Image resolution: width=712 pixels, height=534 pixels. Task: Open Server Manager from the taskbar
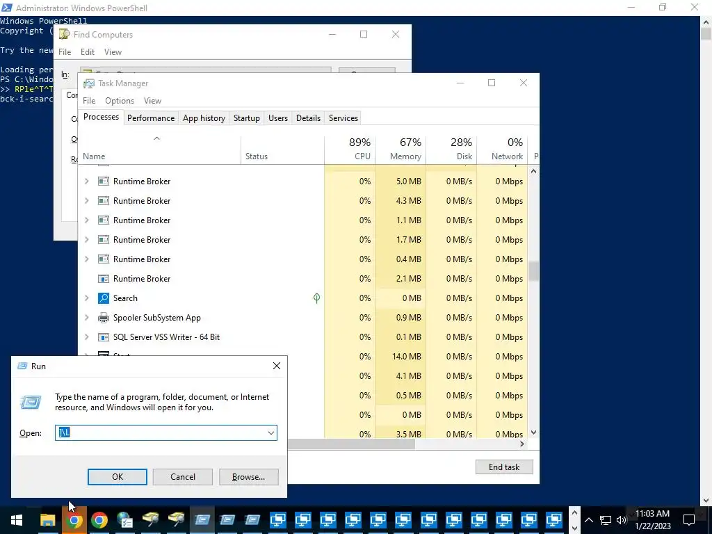pos(124,520)
